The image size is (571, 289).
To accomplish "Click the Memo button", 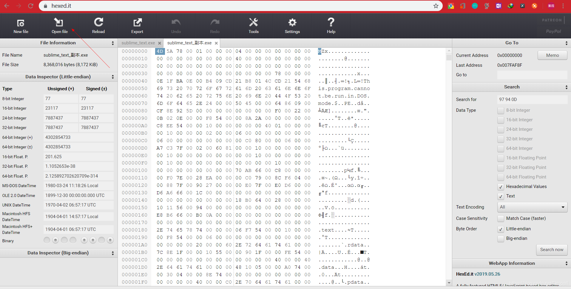I will pyautogui.click(x=553, y=55).
